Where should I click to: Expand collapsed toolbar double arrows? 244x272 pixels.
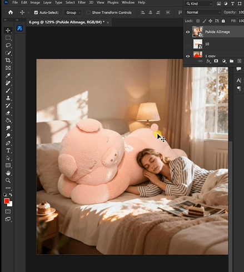tap(5, 19)
